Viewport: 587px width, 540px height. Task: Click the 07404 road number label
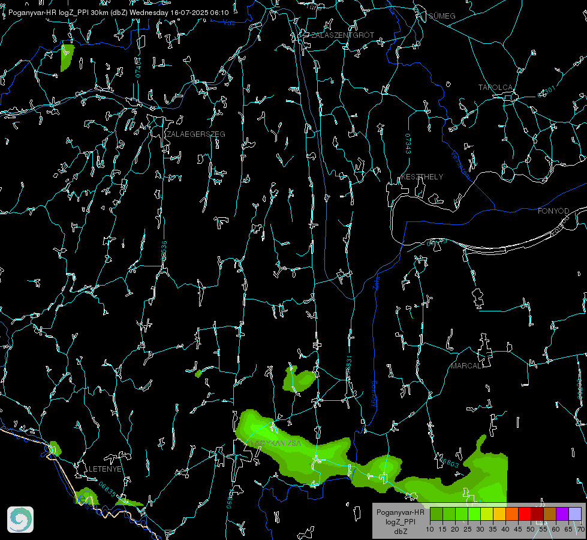(x=138, y=67)
